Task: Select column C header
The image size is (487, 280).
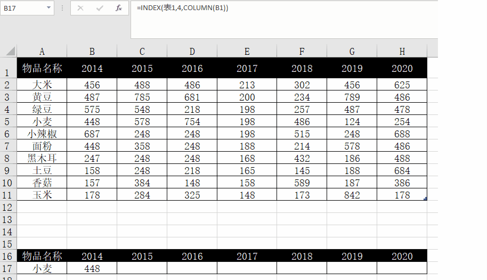Action: 142,51
